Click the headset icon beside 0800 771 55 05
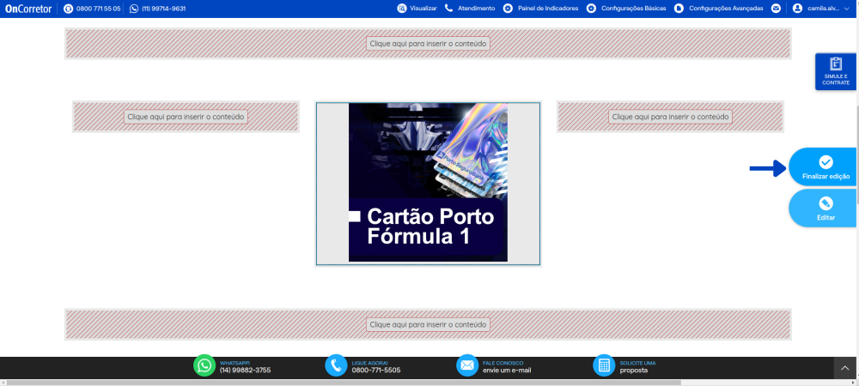Screen dimensions: 859x386 tap(68, 9)
